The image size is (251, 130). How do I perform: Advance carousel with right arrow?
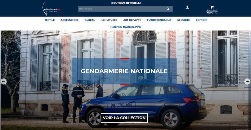[x=247, y=82]
